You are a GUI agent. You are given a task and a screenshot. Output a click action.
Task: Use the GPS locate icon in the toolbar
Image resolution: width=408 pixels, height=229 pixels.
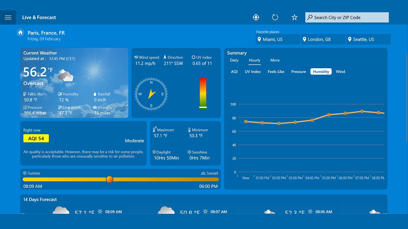(256, 17)
